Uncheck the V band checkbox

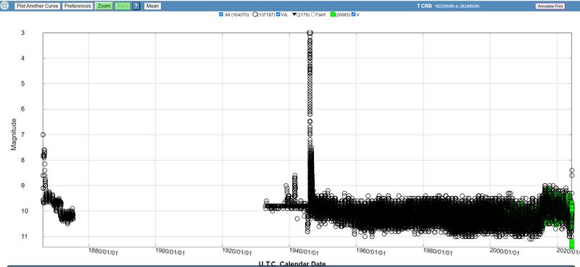[x=354, y=14]
